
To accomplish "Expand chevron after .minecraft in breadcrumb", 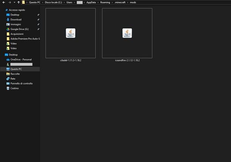I will click(x=128, y=3).
